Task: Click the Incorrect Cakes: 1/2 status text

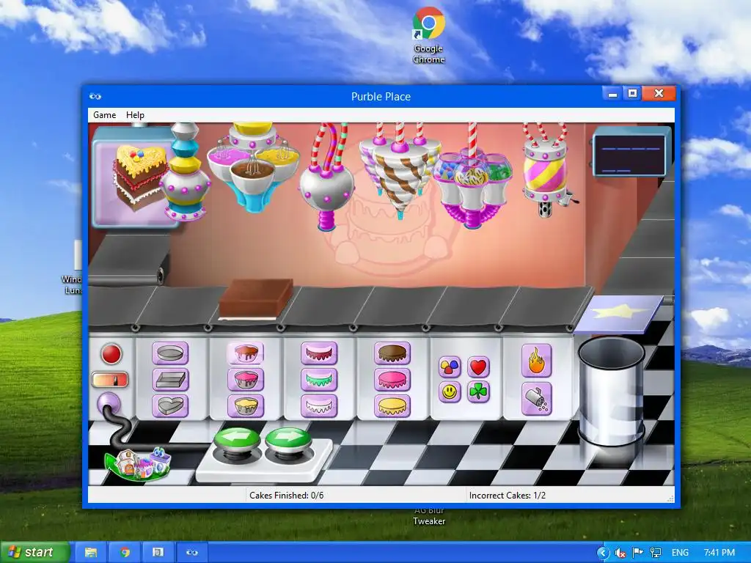Action: click(508, 496)
